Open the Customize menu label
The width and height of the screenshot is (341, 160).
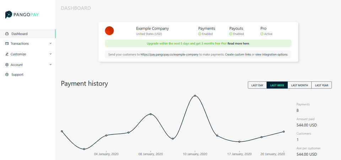(x=18, y=54)
